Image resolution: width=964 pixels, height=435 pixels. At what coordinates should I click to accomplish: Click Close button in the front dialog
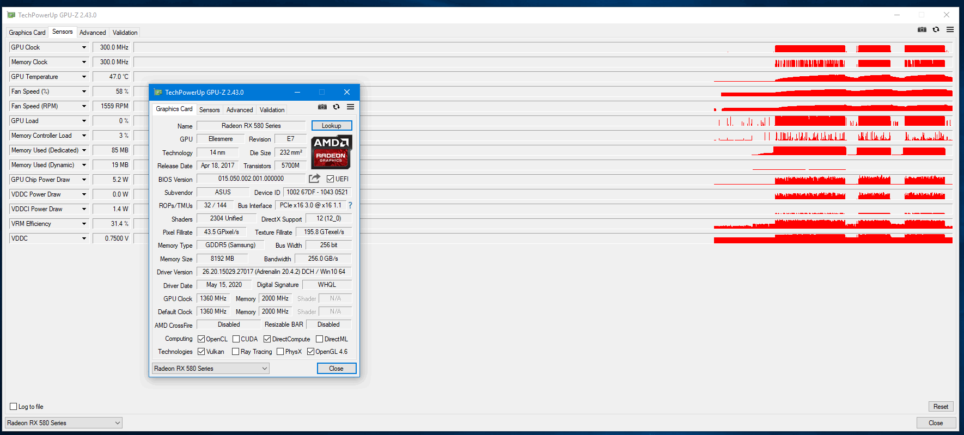(x=337, y=369)
